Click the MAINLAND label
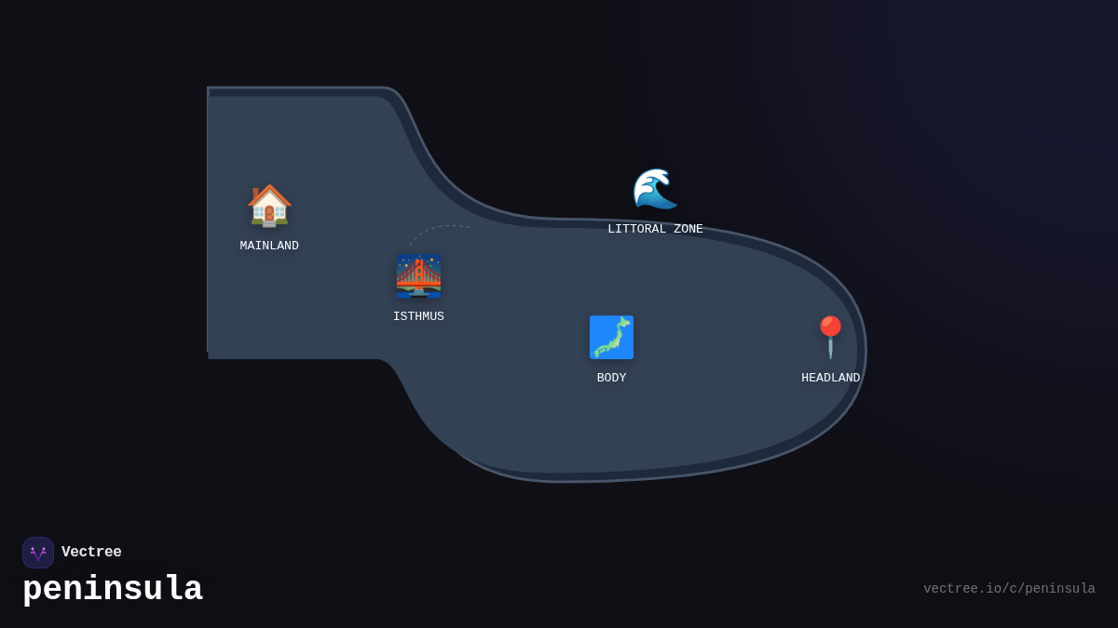 (x=269, y=246)
